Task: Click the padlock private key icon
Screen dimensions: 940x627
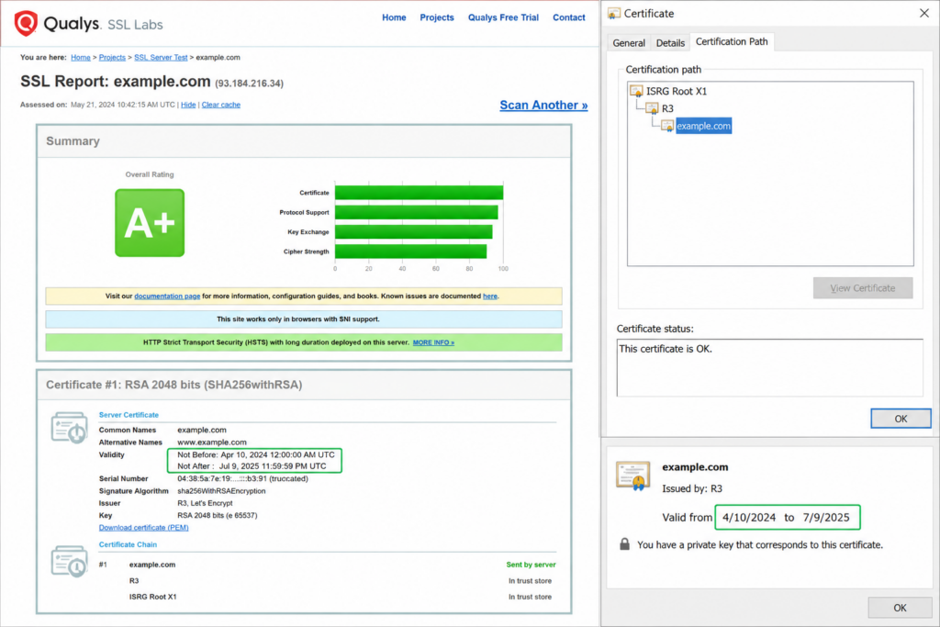Action: (x=624, y=543)
